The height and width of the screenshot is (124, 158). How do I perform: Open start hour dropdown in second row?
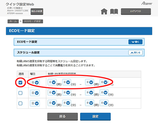[52, 92]
